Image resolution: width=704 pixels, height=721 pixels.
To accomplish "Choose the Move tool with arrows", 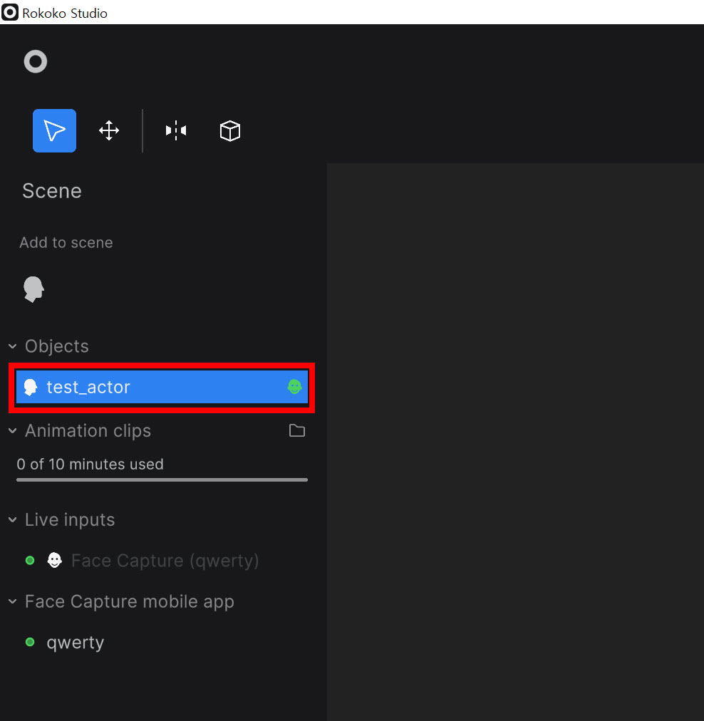I will coord(109,130).
